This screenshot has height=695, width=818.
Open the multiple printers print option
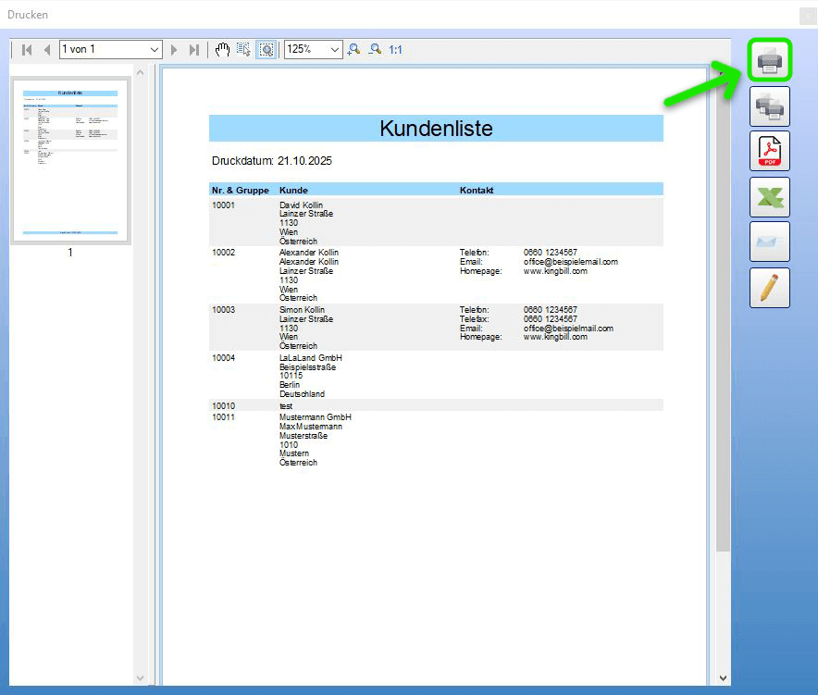[x=769, y=105]
